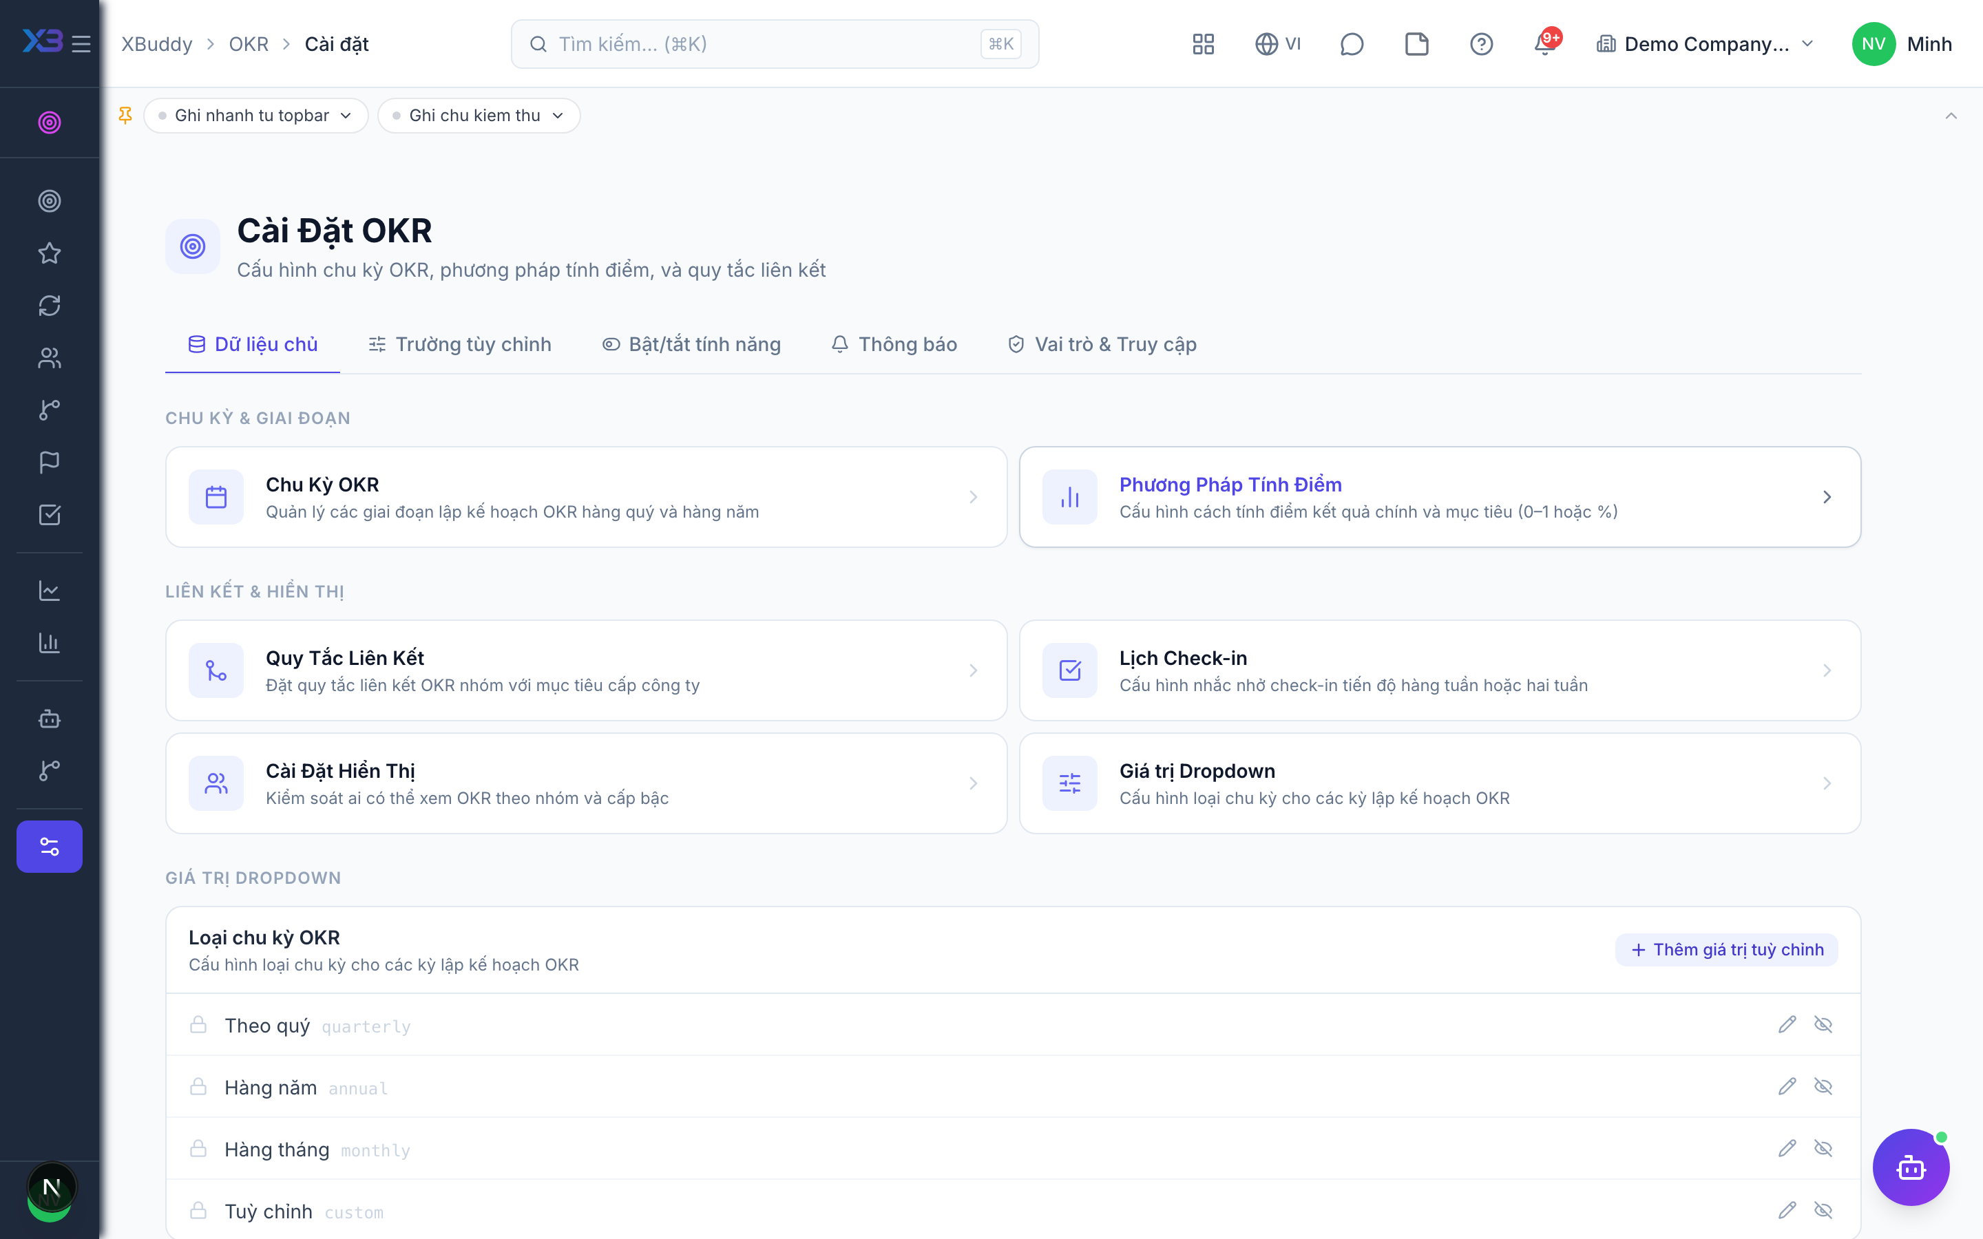Open the help question mark icon
Viewport: 1983px width, 1239px height.
click(x=1480, y=44)
